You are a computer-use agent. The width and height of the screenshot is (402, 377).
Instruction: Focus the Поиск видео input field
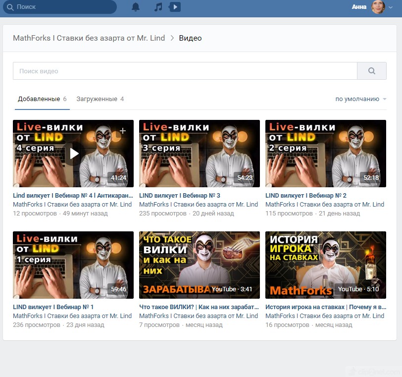185,71
